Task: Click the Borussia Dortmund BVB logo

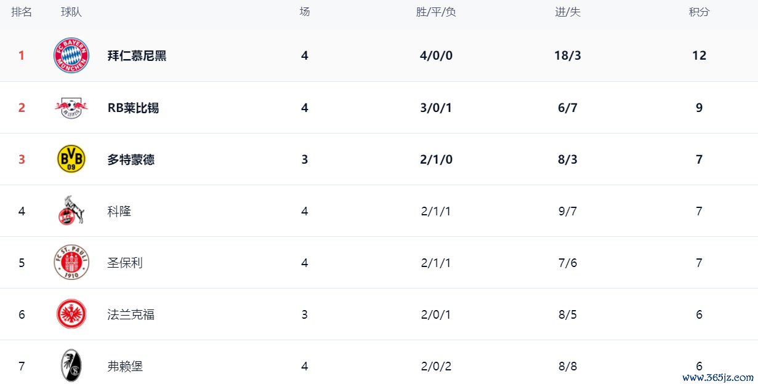Action: tap(71, 159)
